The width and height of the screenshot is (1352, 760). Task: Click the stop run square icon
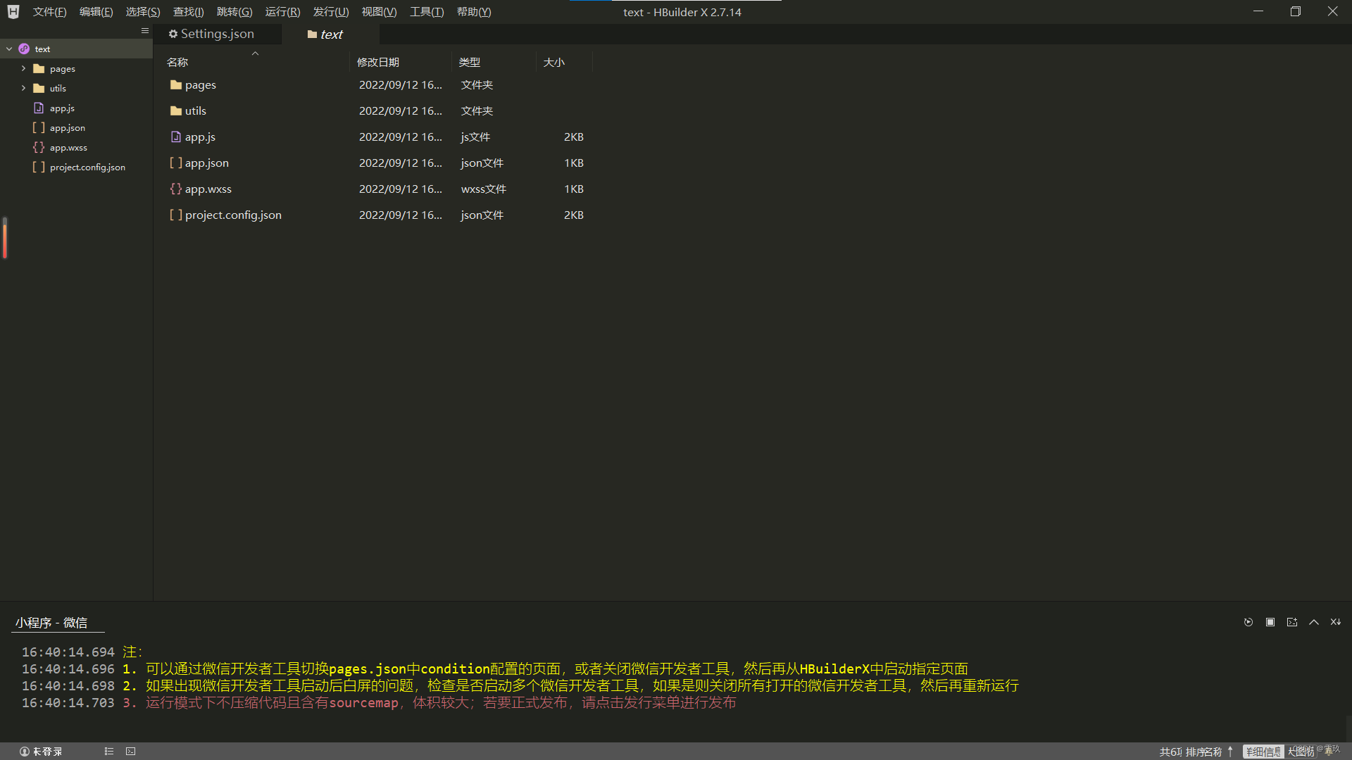pos(1270,622)
